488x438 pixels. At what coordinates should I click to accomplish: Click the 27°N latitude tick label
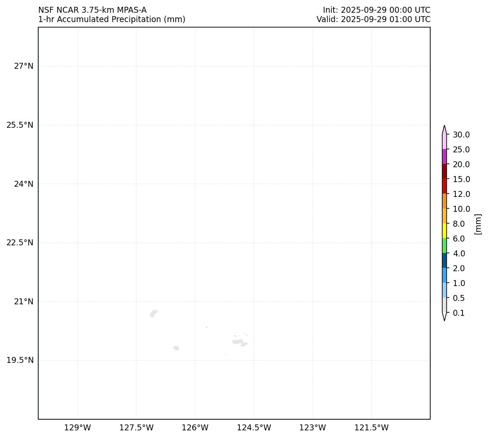23,66
